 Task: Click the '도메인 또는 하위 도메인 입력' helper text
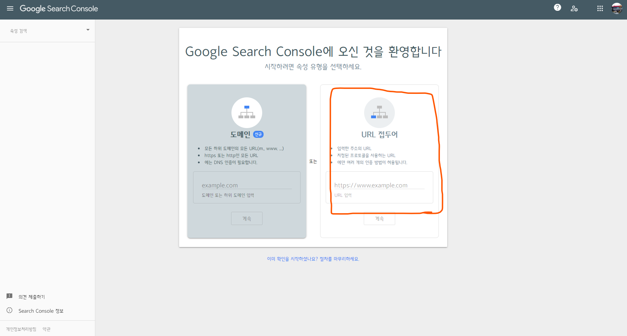pos(228,195)
